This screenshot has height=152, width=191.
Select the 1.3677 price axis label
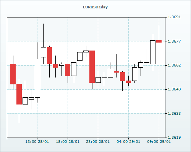tap(174, 41)
